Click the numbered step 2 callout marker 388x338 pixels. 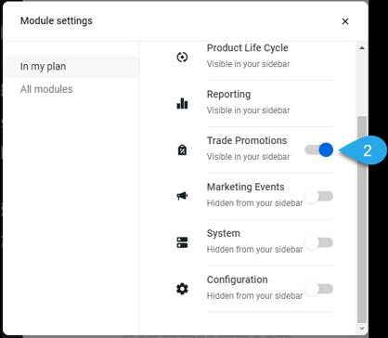365,150
